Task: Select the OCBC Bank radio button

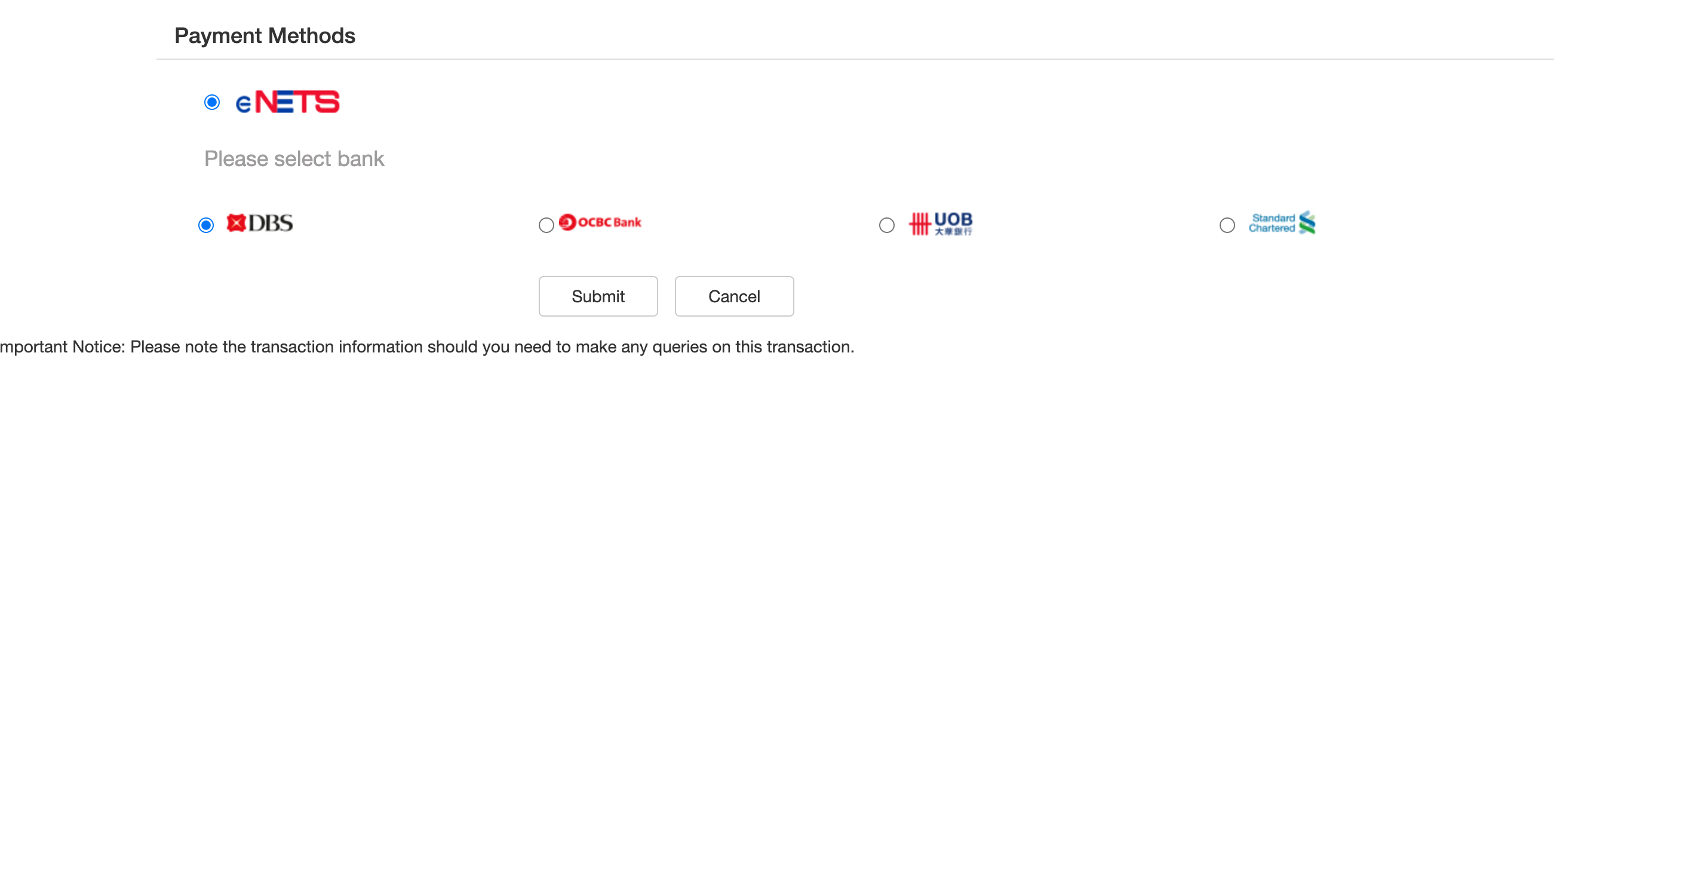Action: pyautogui.click(x=546, y=225)
